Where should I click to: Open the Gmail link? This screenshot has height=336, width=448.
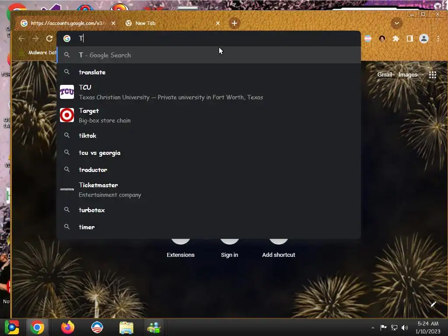385,74
